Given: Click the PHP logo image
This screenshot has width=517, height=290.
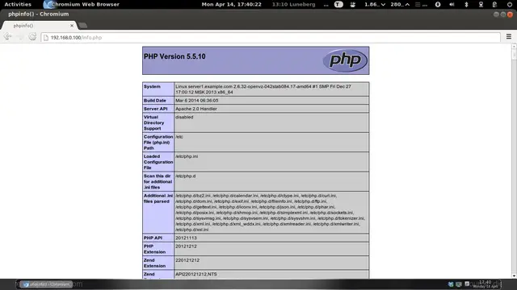Looking at the screenshot, I should 345,60.
